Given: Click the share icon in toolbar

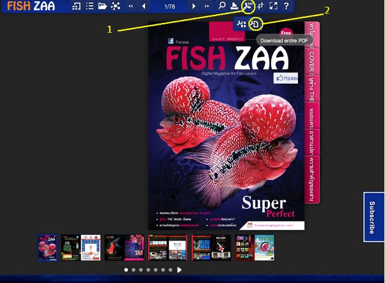Looking at the screenshot, I should (116, 6).
